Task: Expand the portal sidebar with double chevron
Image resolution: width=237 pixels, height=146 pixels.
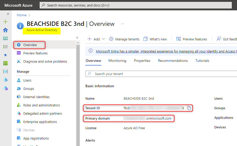Action: [8, 14]
